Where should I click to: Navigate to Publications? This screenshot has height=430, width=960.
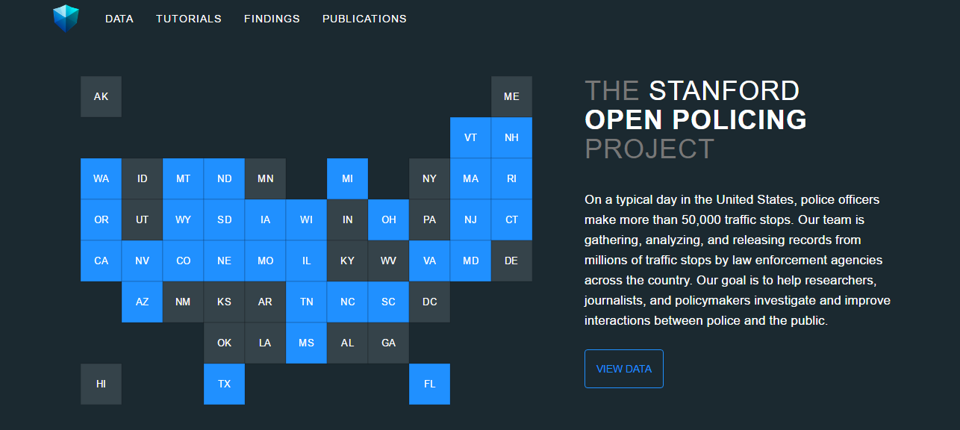point(364,19)
